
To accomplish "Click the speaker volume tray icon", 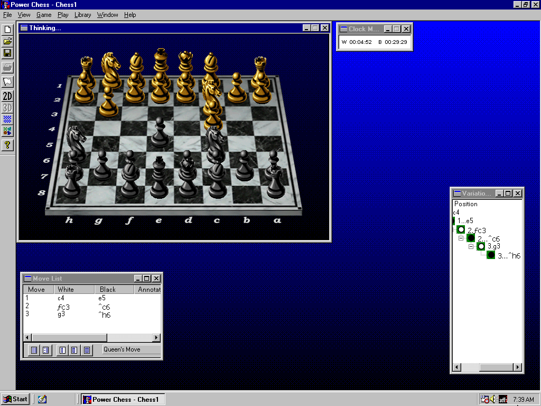I will [493, 399].
